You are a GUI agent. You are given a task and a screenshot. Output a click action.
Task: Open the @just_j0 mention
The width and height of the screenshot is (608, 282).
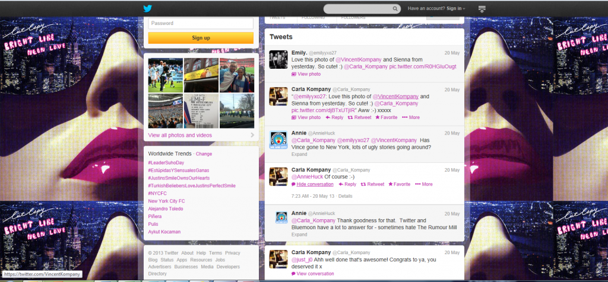pos(302,260)
